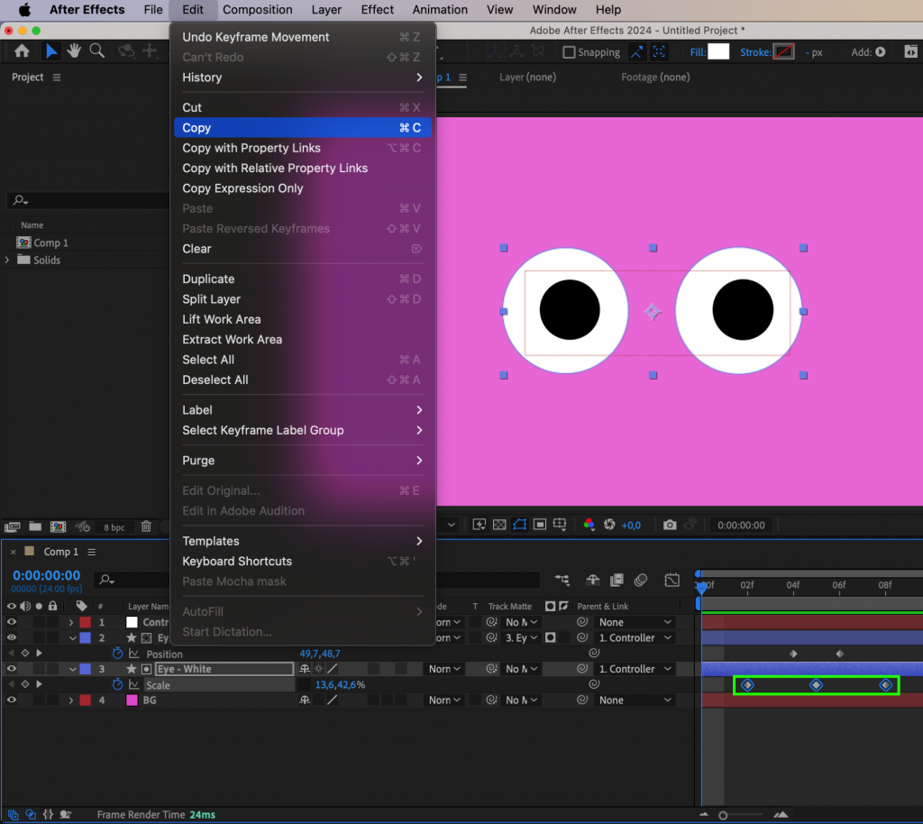
Task: Select the Hand tool in the toolbar
Action: 74,51
